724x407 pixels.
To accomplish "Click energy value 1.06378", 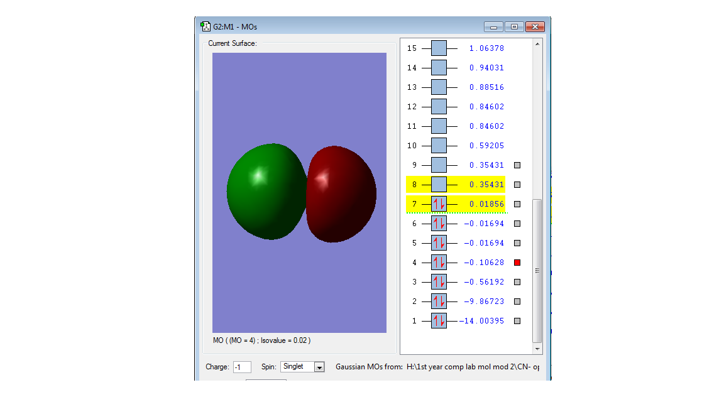I will (x=486, y=48).
